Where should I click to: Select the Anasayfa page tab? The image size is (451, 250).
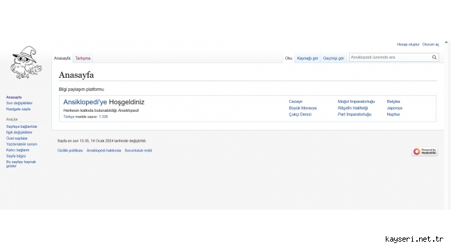click(x=62, y=58)
